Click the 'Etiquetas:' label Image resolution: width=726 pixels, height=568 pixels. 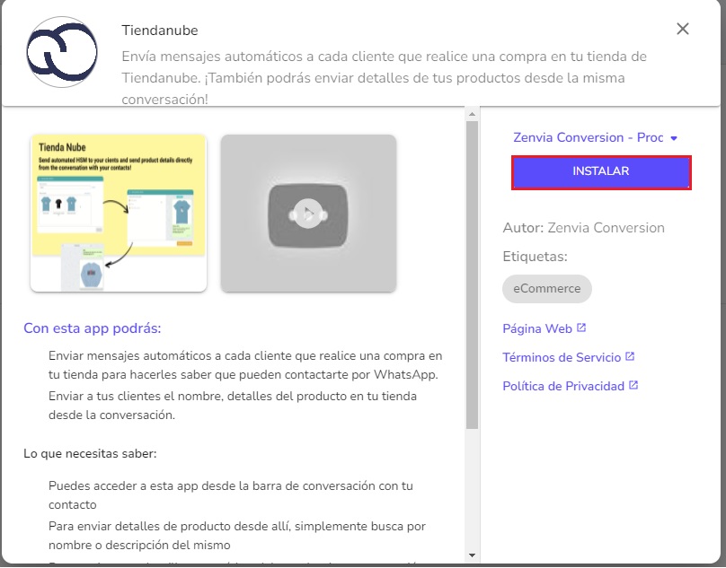[x=535, y=257]
